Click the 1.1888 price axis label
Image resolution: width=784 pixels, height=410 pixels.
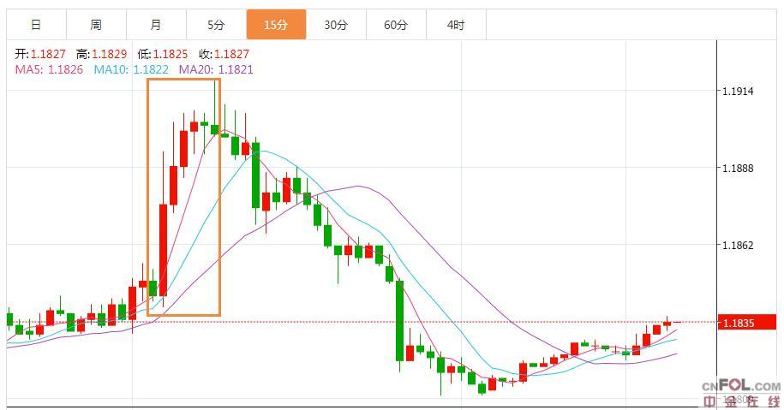click(738, 169)
